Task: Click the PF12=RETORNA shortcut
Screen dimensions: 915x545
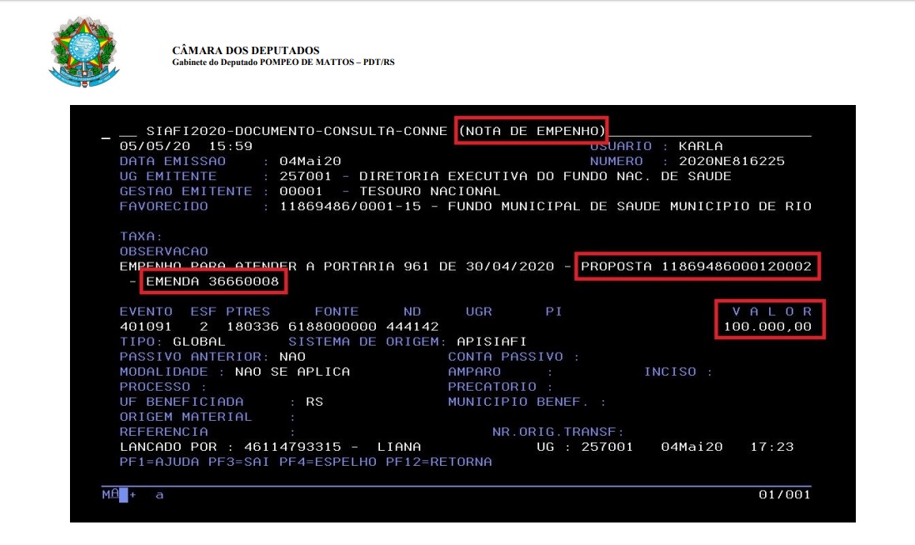Action: pyautogui.click(x=438, y=462)
